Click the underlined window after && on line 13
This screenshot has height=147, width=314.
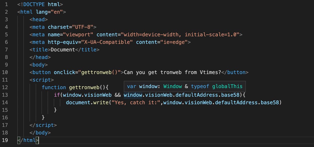(133, 95)
